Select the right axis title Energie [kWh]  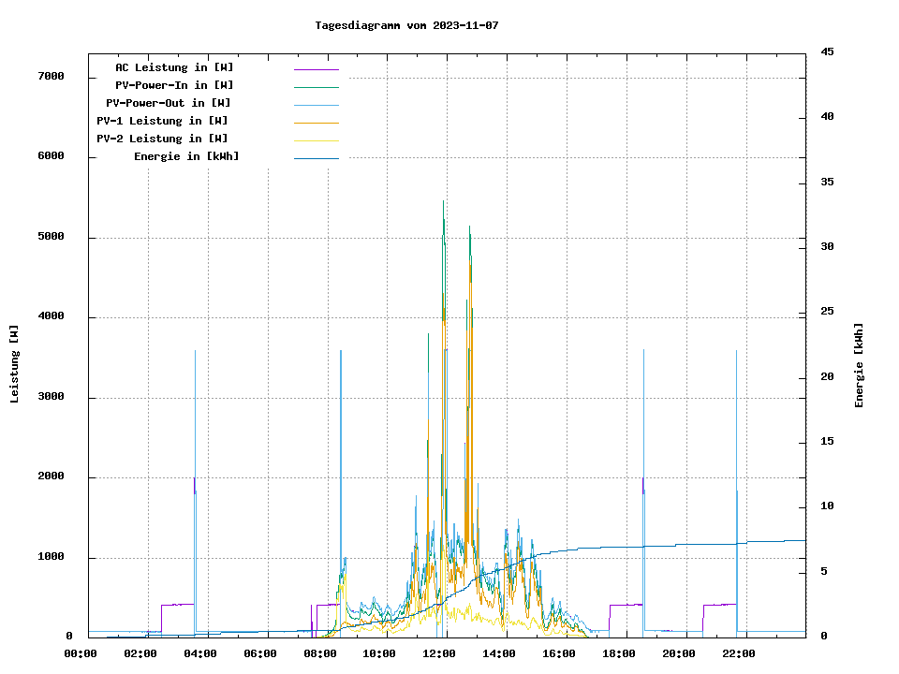click(859, 365)
